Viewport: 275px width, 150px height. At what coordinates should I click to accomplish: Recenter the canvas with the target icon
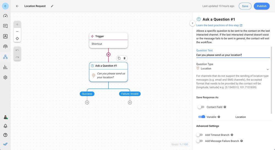17,38
